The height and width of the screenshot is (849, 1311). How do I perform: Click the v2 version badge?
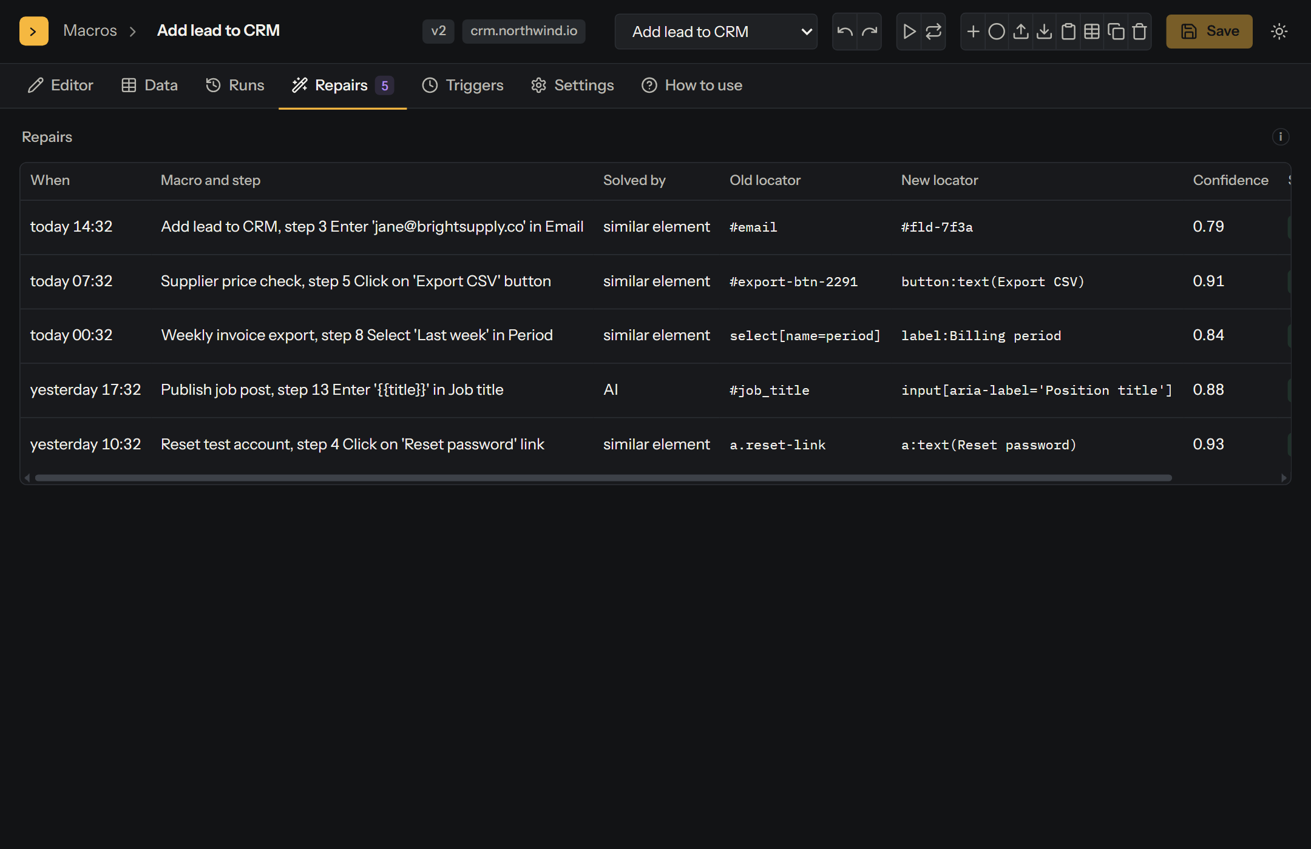click(x=438, y=31)
